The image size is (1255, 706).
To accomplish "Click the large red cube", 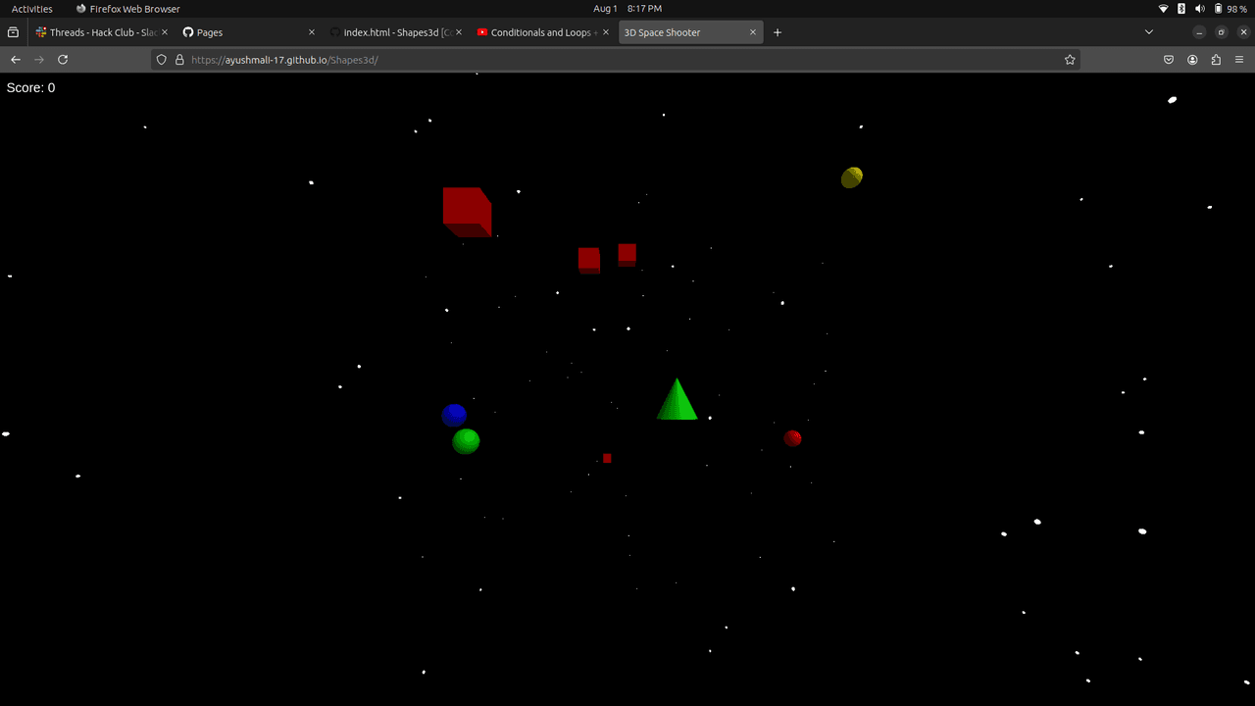I will click(466, 210).
